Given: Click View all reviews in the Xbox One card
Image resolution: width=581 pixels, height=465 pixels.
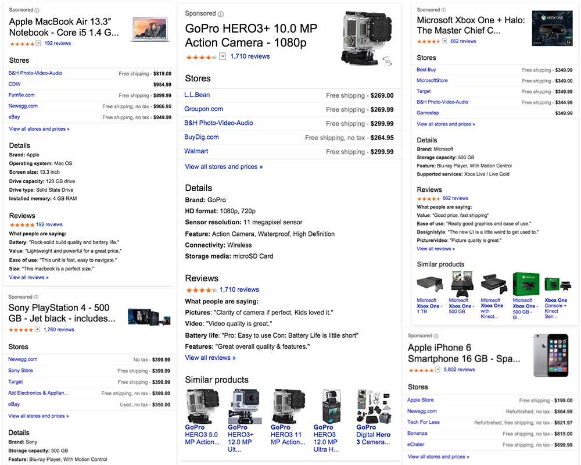Looking at the screenshot, I should click(x=436, y=249).
